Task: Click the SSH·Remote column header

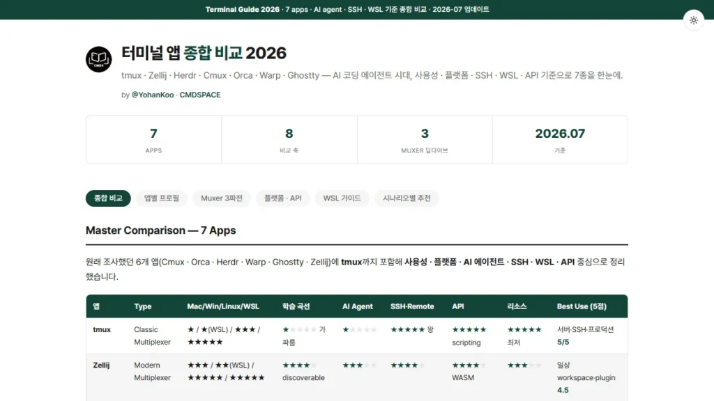Action: point(412,306)
